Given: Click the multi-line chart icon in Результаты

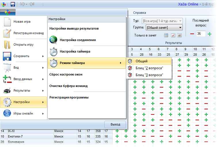Looking at the screenshot, I should click(x=179, y=35).
